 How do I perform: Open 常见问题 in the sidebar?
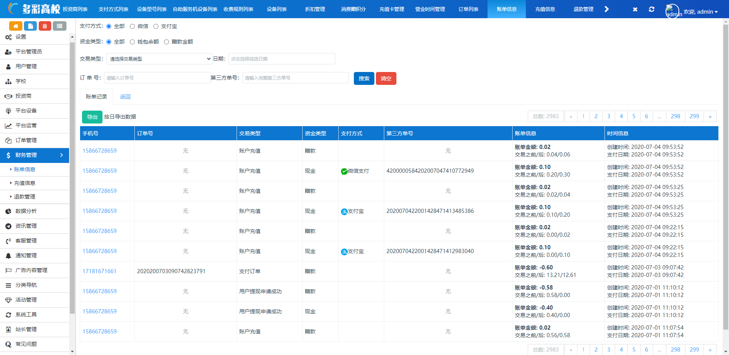coord(35,344)
